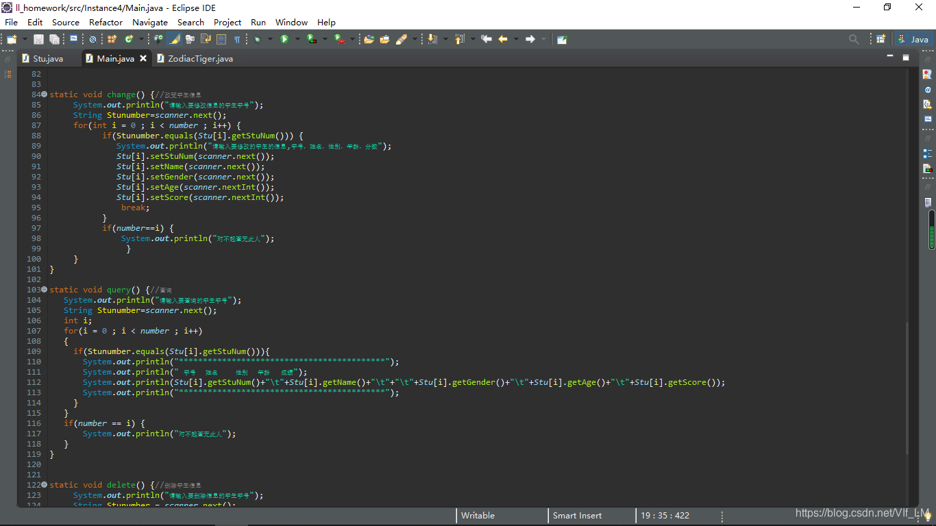Click Skip All Breakpoints icon
This screenshot has width=936, height=526.
tap(93, 39)
